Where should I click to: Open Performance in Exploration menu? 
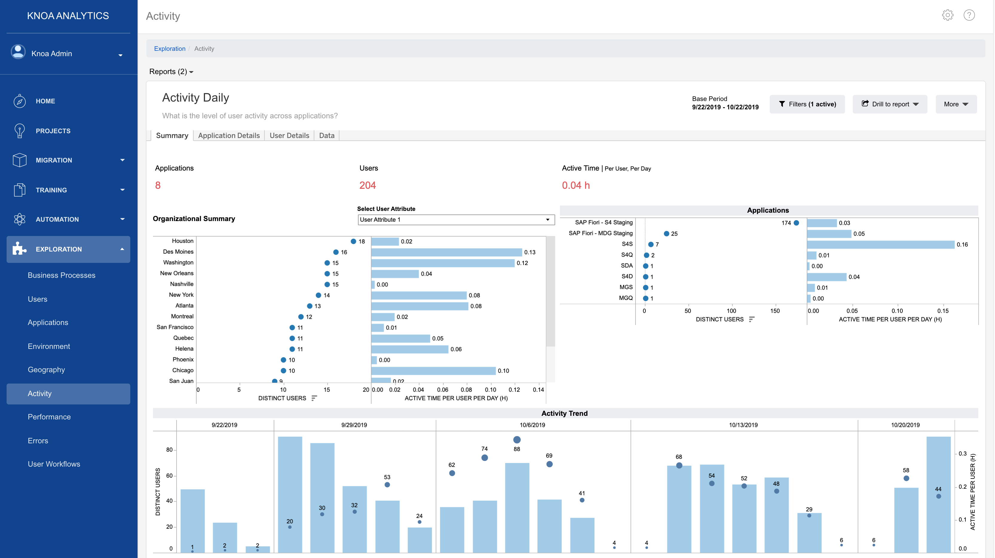[x=49, y=417]
